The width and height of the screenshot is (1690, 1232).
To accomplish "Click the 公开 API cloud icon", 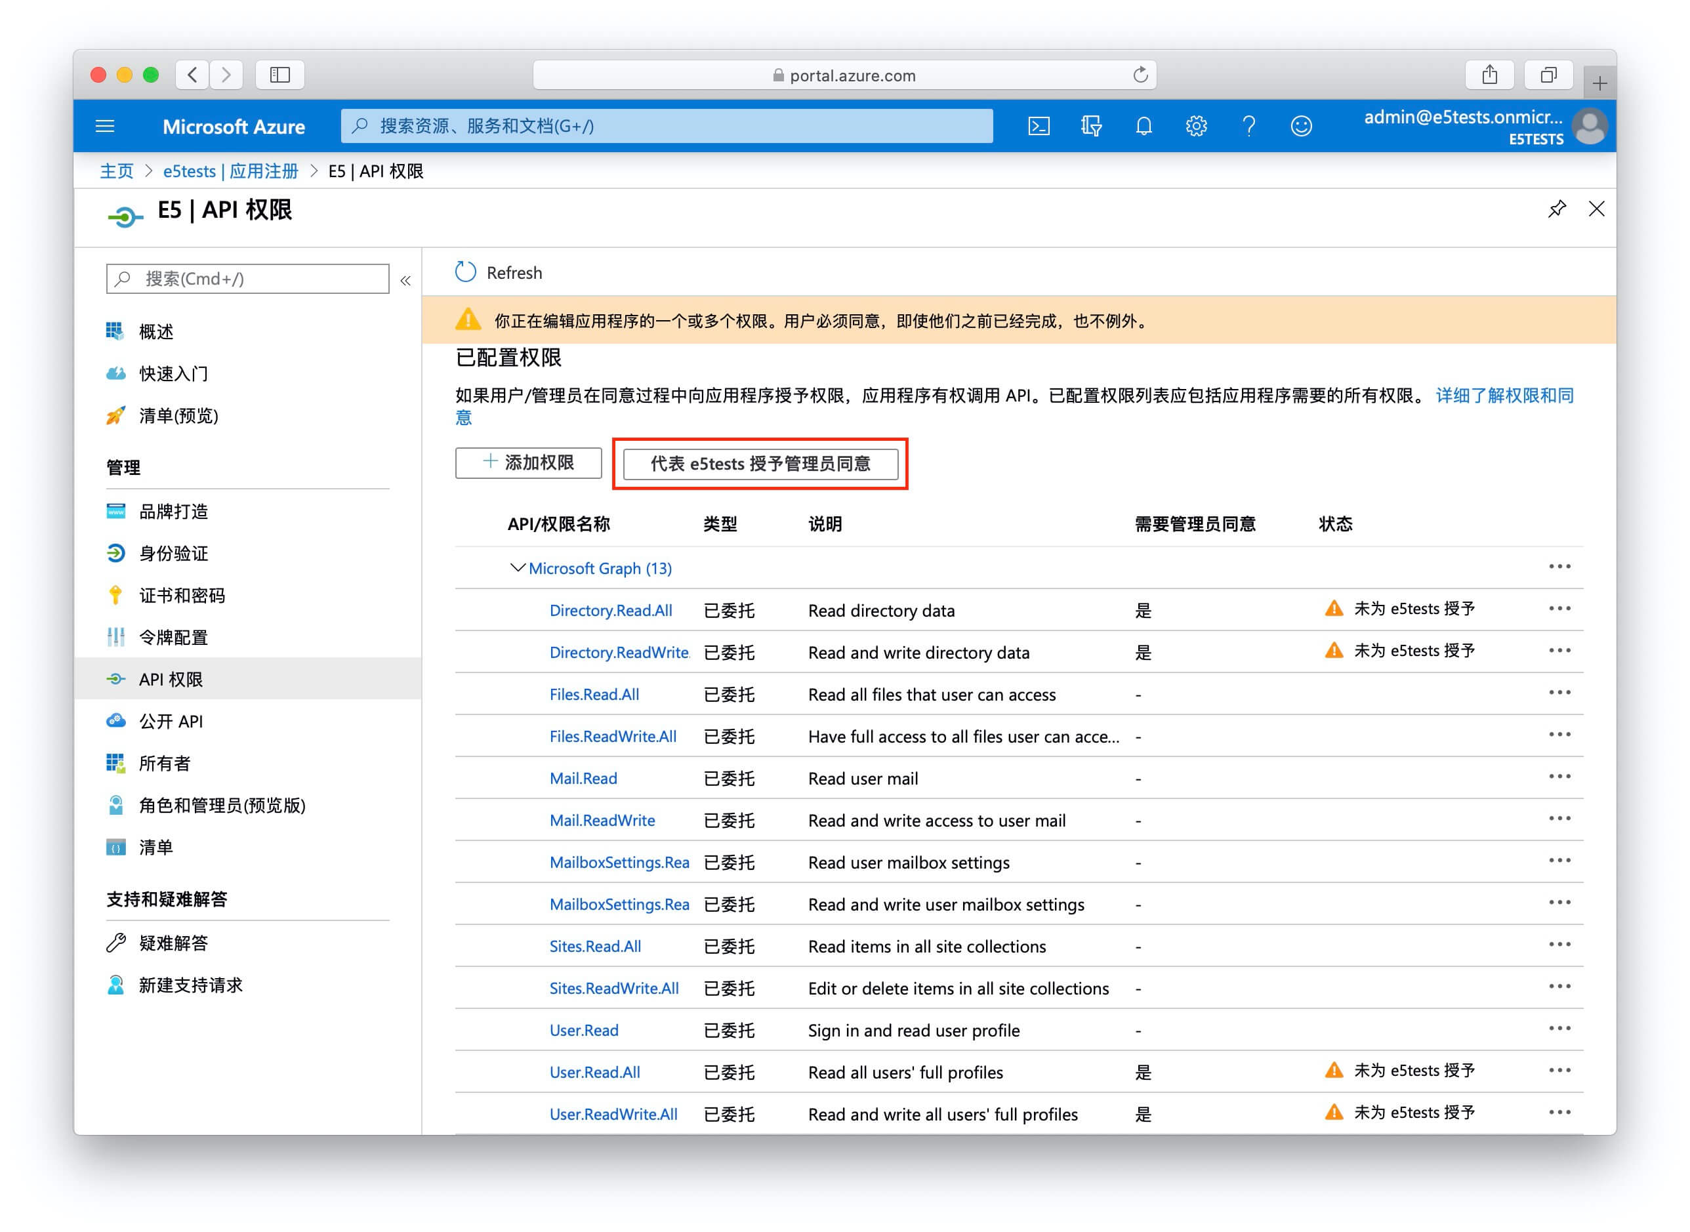I will click(115, 720).
